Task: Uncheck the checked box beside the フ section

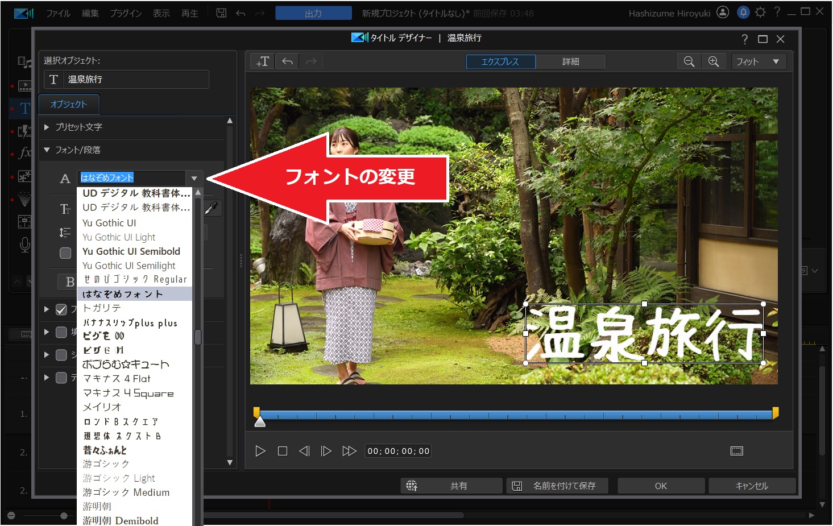Action: click(61, 310)
